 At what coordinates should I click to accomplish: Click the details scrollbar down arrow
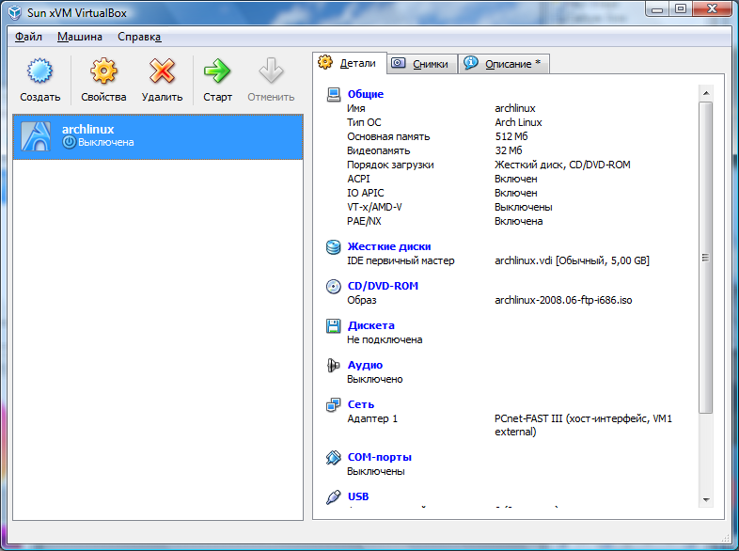coord(705,498)
